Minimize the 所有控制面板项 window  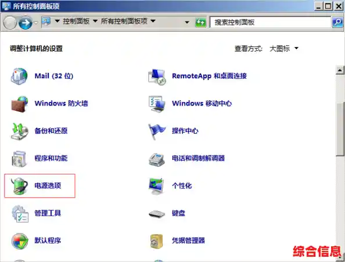318,6
